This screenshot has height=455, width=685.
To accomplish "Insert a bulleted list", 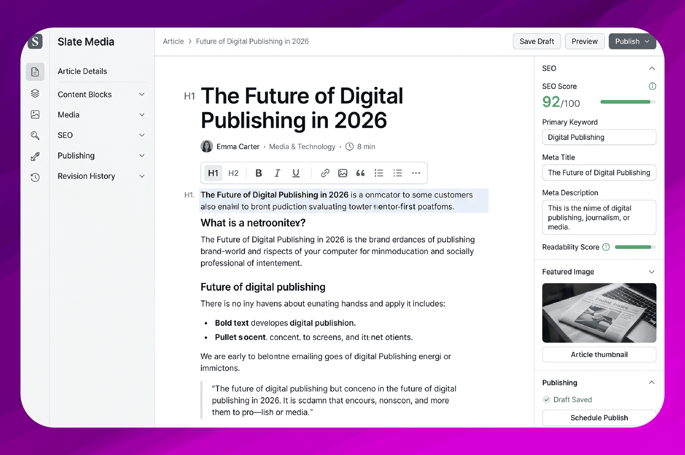I will (398, 173).
